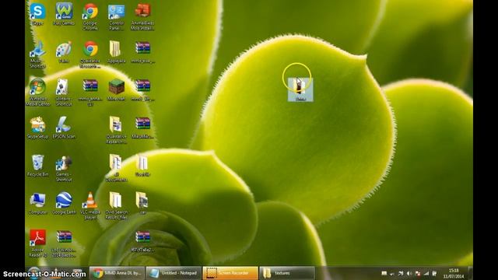The height and width of the screenshot is (280, 498).
Task: Activate the Screen Recorder taskbar button
Action: click(230, 273)
